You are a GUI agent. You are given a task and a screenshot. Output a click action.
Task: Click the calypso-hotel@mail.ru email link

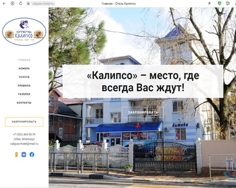tap(24, 144)
